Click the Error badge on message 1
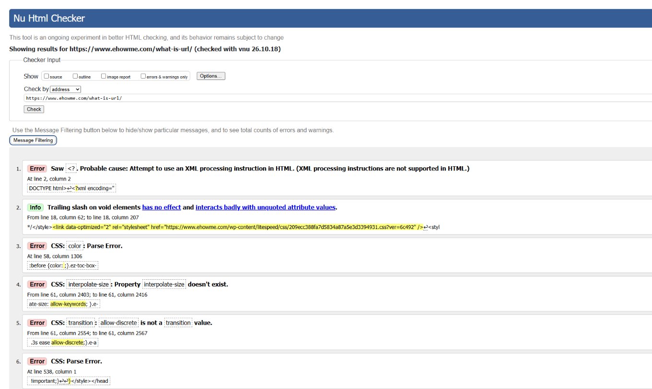This screenshot has height=389, width=652. [x=37, y=169]
